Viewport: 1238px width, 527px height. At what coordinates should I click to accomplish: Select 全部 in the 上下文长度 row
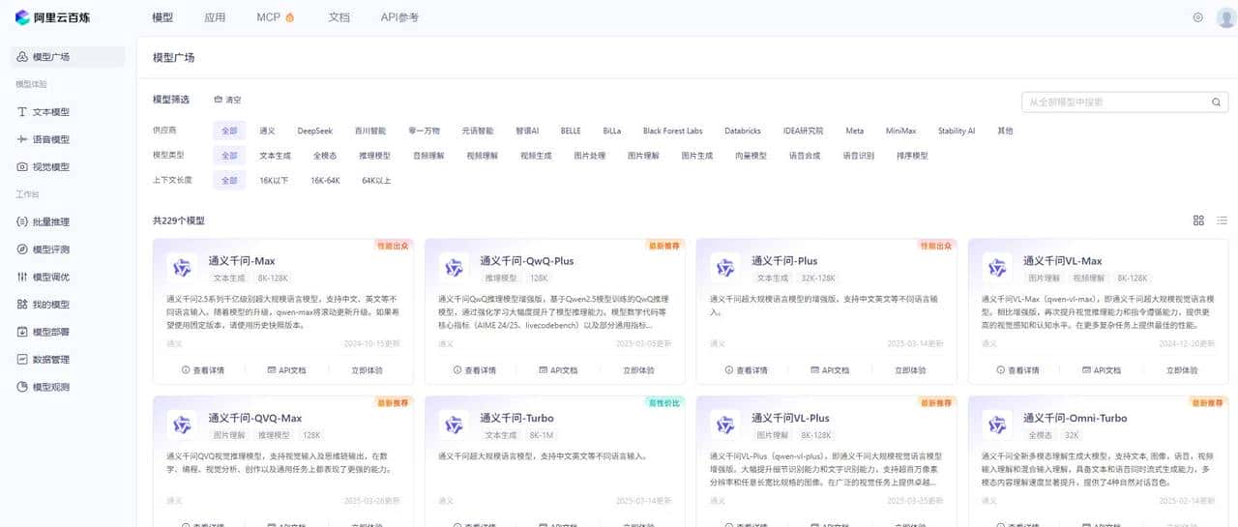click(229, 181)
